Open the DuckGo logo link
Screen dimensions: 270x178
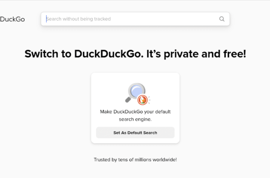tap(12, 19)
